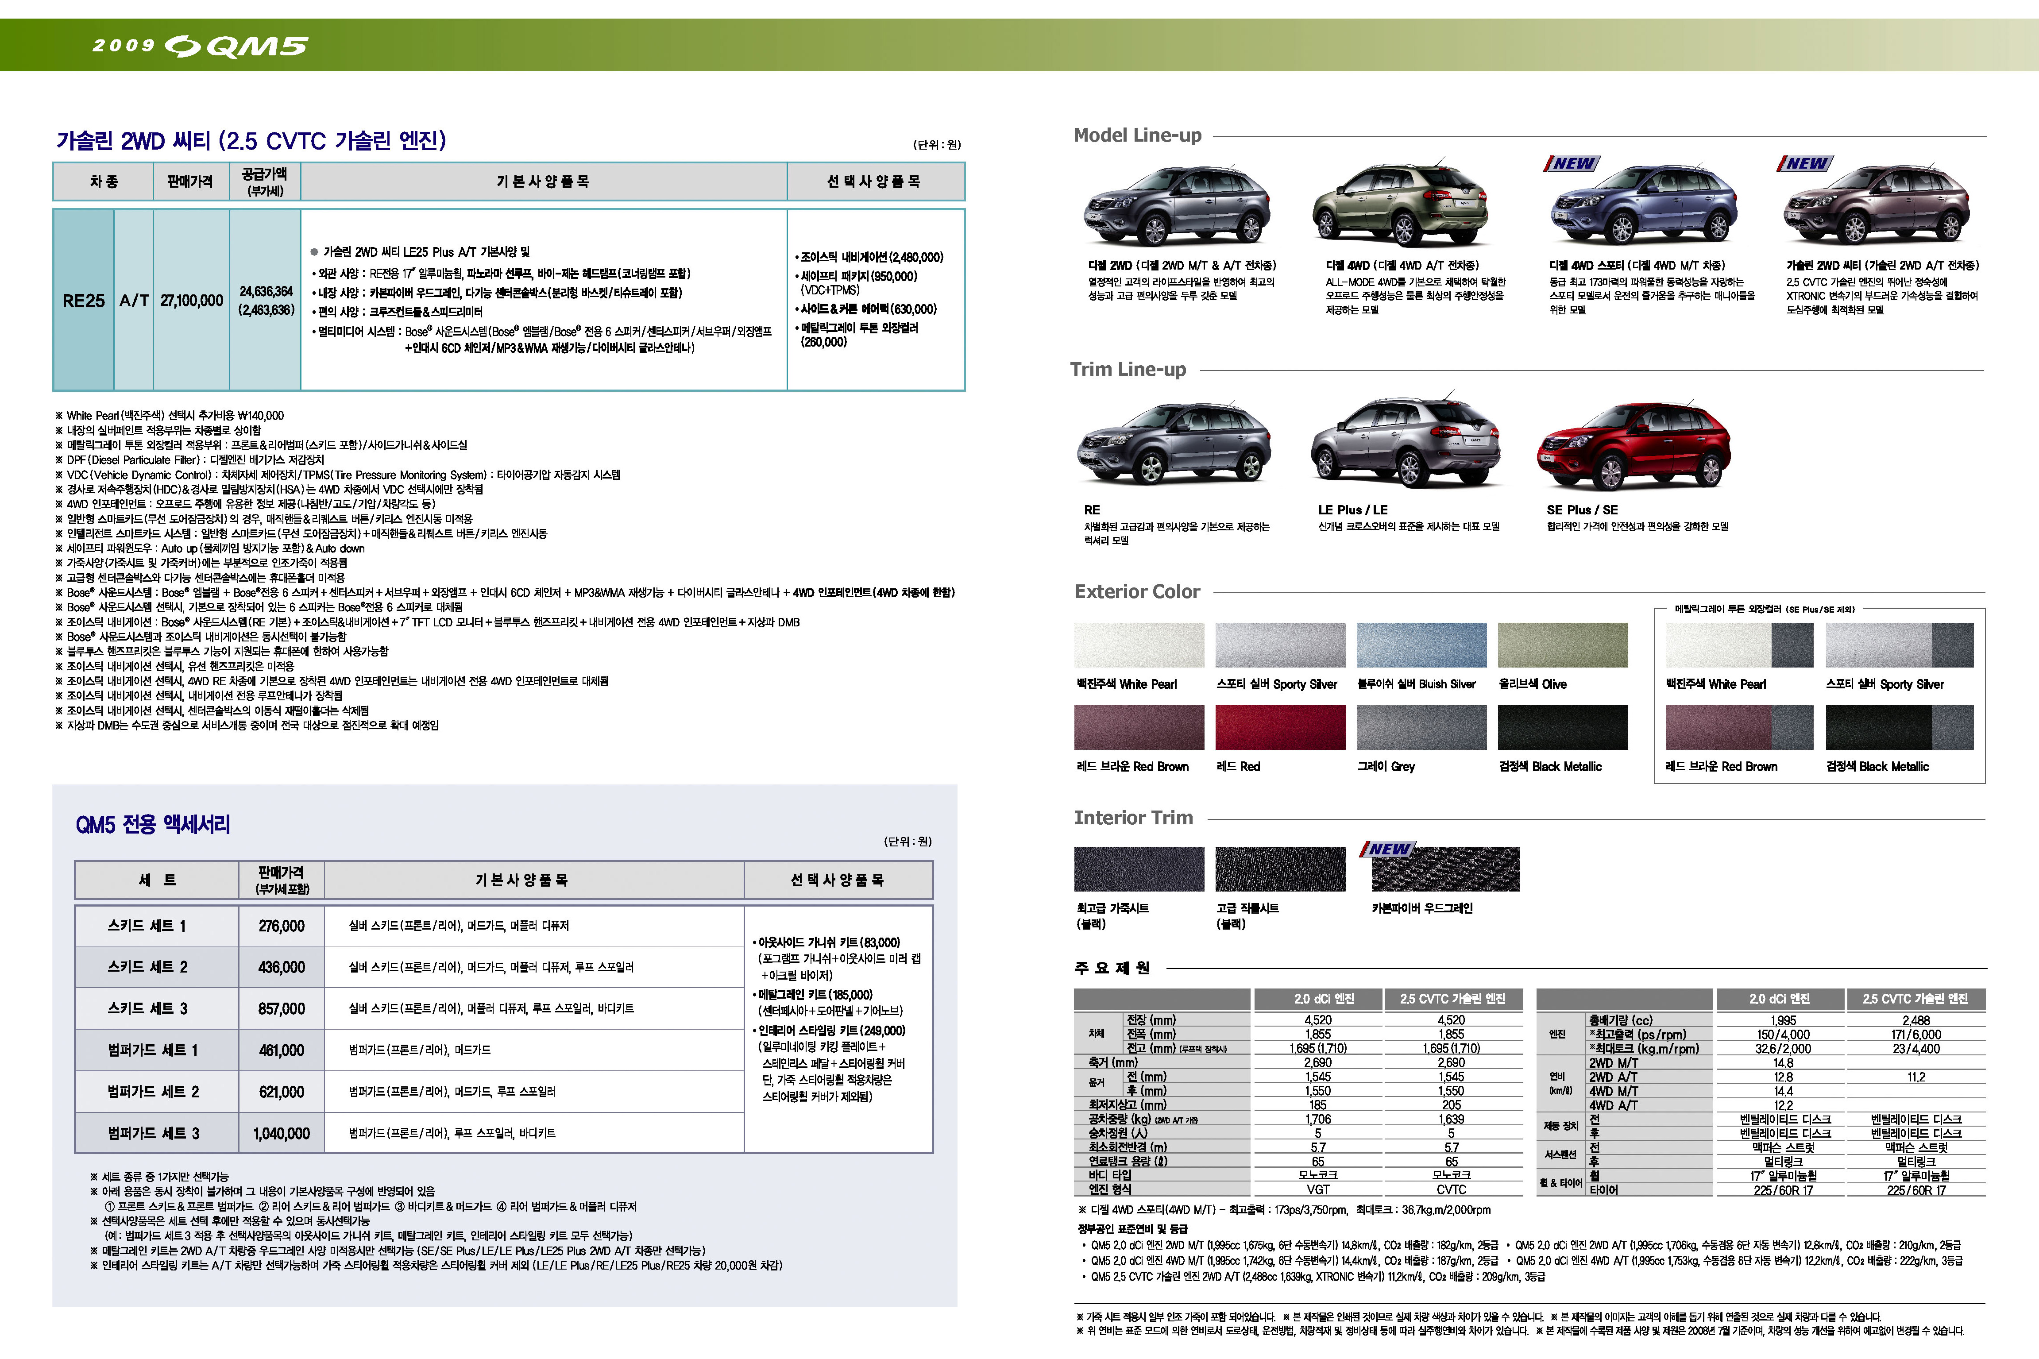This screenshot has height=1359, width=2039.
Task: Click the 선택사양품목 header in gasoline table
Action: (x=874, y=182)
